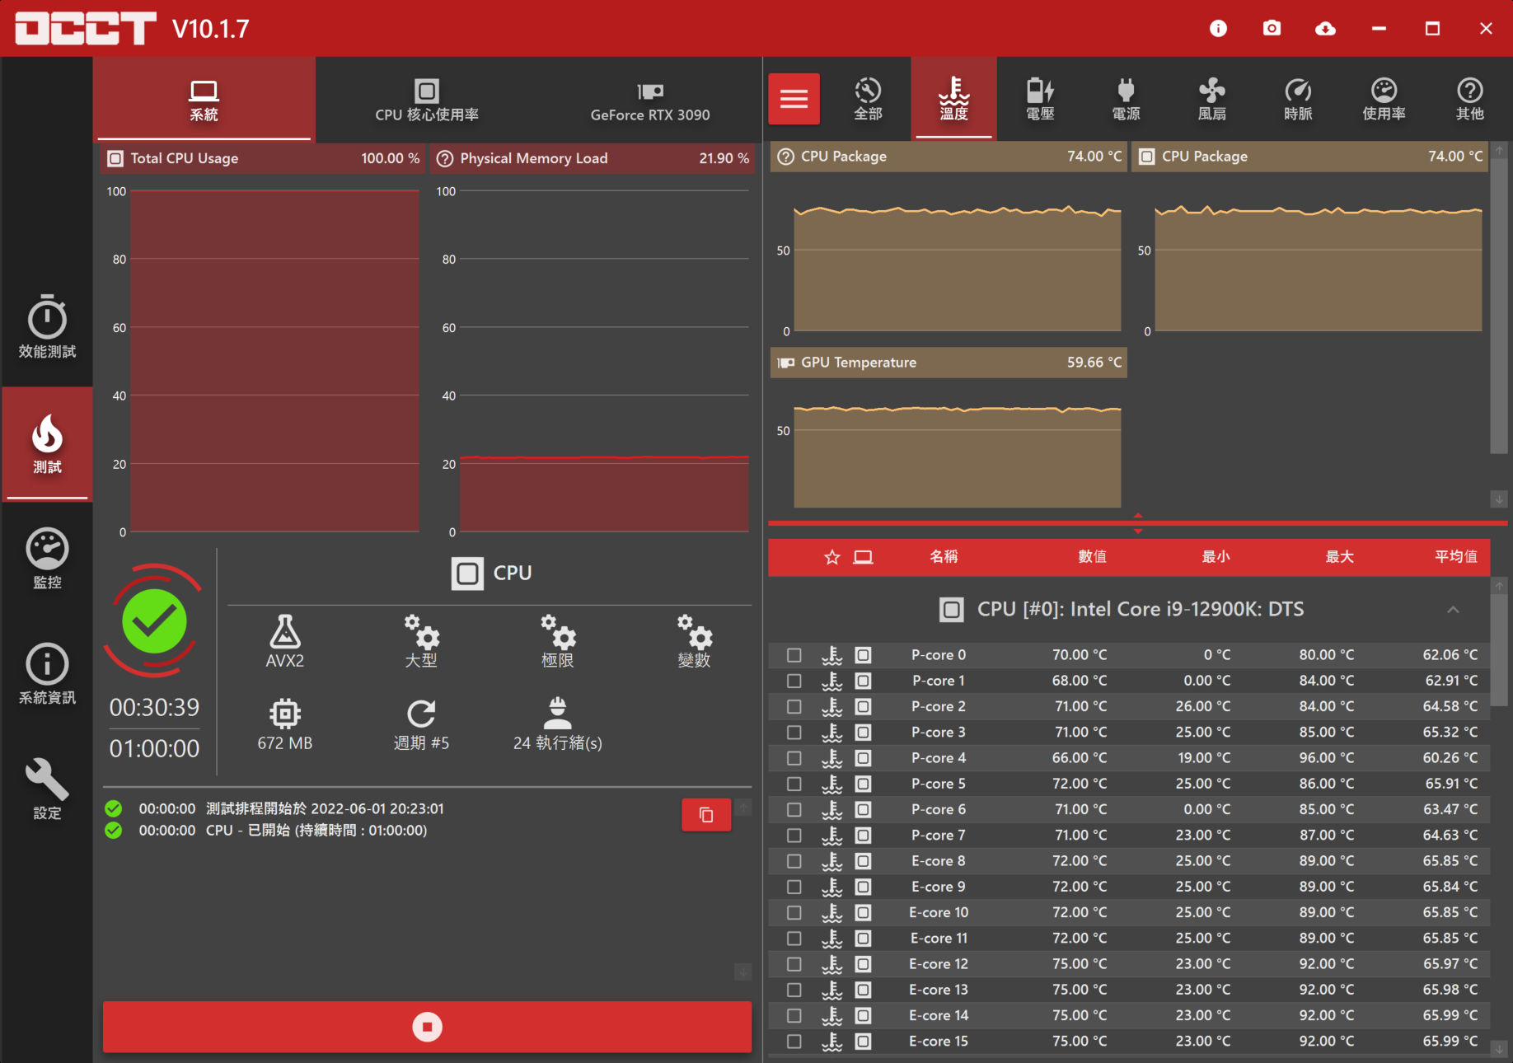
Task: Select the 時脈 clock tab
Action: (1298, 99)
